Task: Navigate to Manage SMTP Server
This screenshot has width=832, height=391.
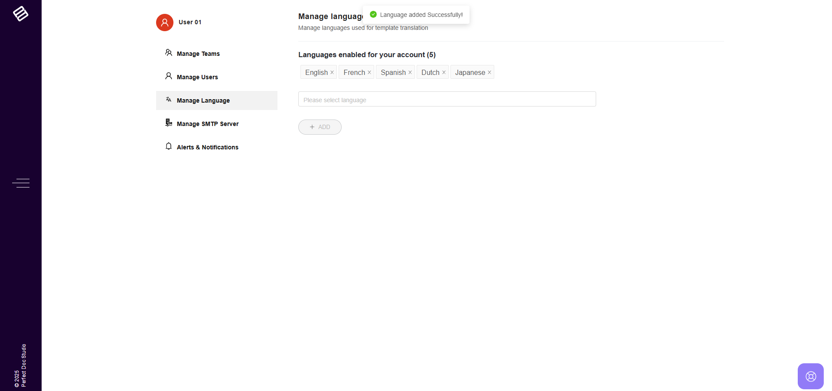Action: [x=208, y=124]
